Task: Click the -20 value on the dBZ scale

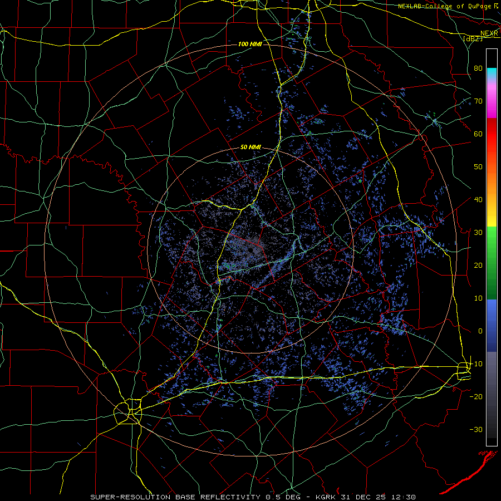Action: pyautogui.click(x=476, y=396)
